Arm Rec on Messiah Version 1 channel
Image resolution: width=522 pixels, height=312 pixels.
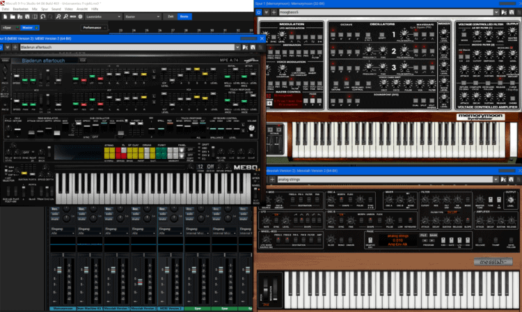point(109,209)
